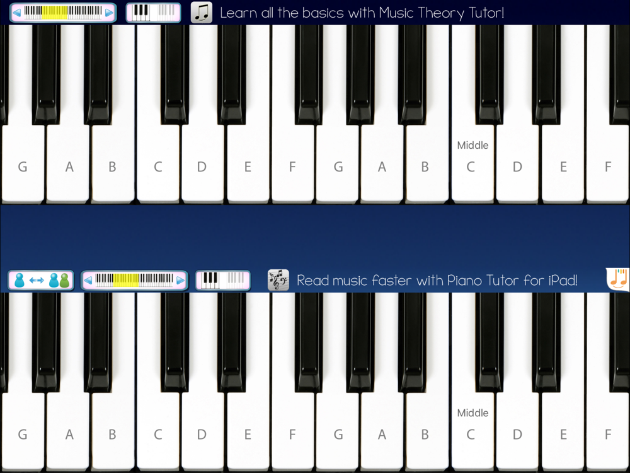Open 'Read music faster with Piano Tutor for iPad!' link
The image size is (630, 473).
tap(437, 281)
